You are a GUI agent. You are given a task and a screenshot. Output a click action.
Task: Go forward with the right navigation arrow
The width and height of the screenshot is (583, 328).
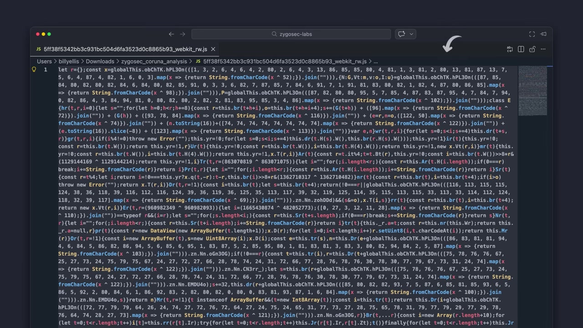coord(183,34)
